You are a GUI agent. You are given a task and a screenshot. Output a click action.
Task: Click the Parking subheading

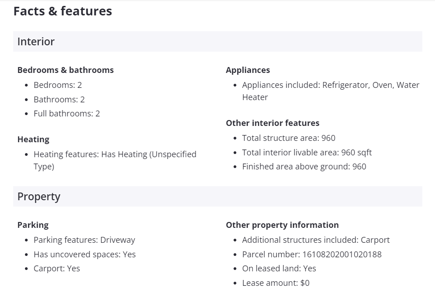tap(33, 225)
